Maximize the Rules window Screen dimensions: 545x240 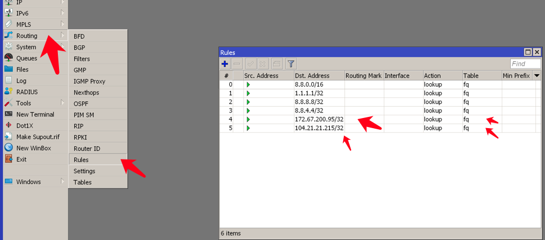coord(528,52)
